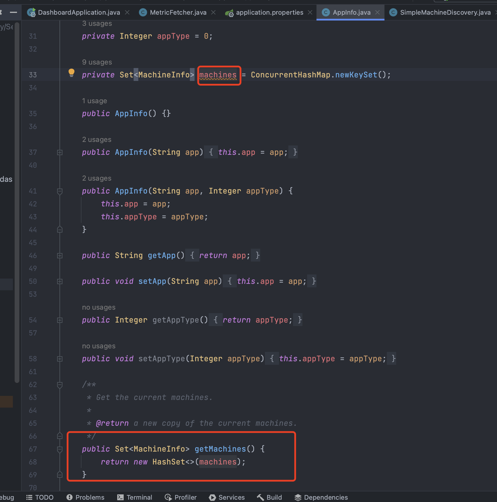Collapse the AppInfo(String app, Integer appType) constructor
Image resolution: width=497 pixels, height=502 pixels.
[x=60, y=191]
